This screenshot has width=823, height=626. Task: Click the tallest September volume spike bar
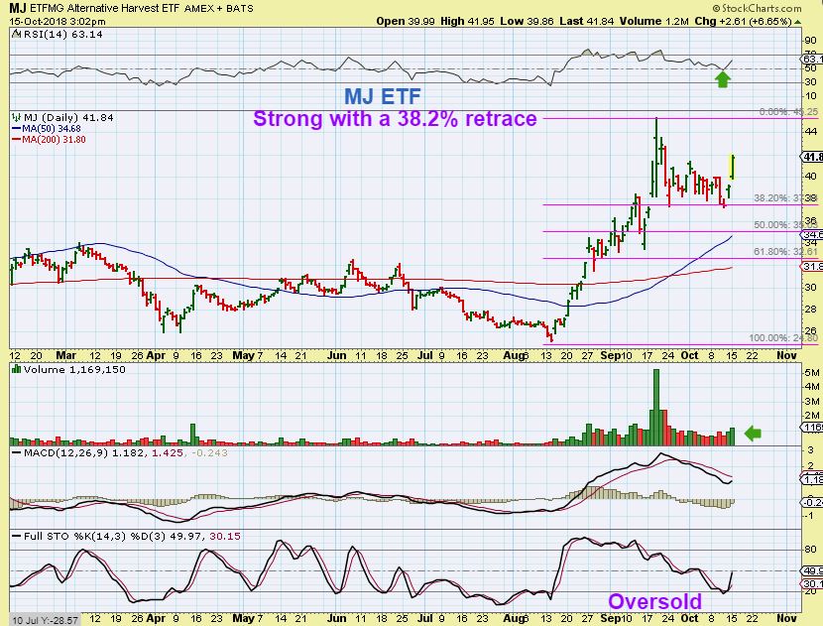click(x=656, y=407)
